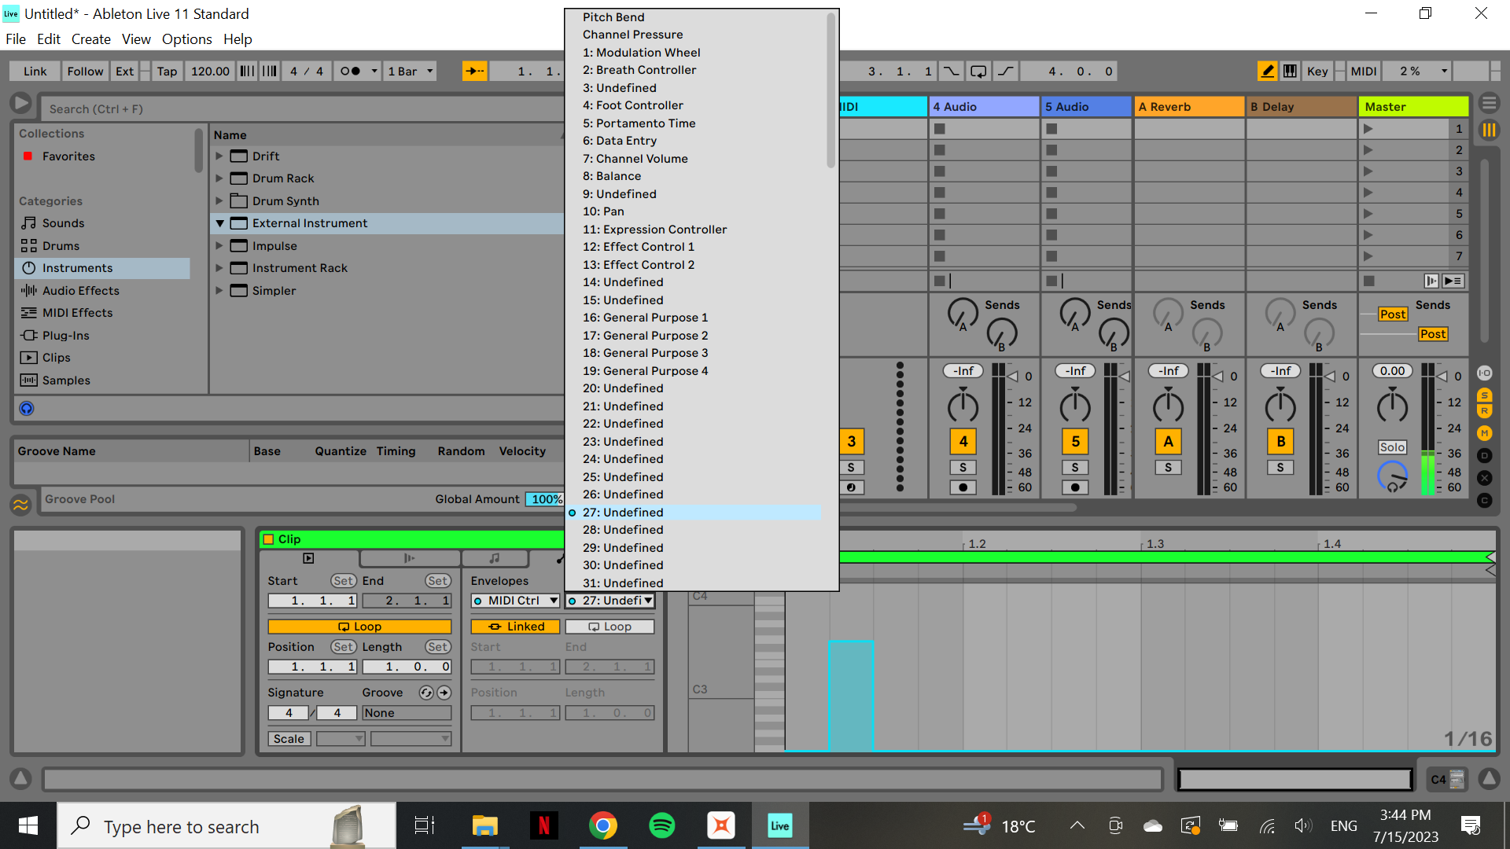This screenshot has height=849, width=1510.
Task: Expand the Simpler folder
Action: click(219, 291)
